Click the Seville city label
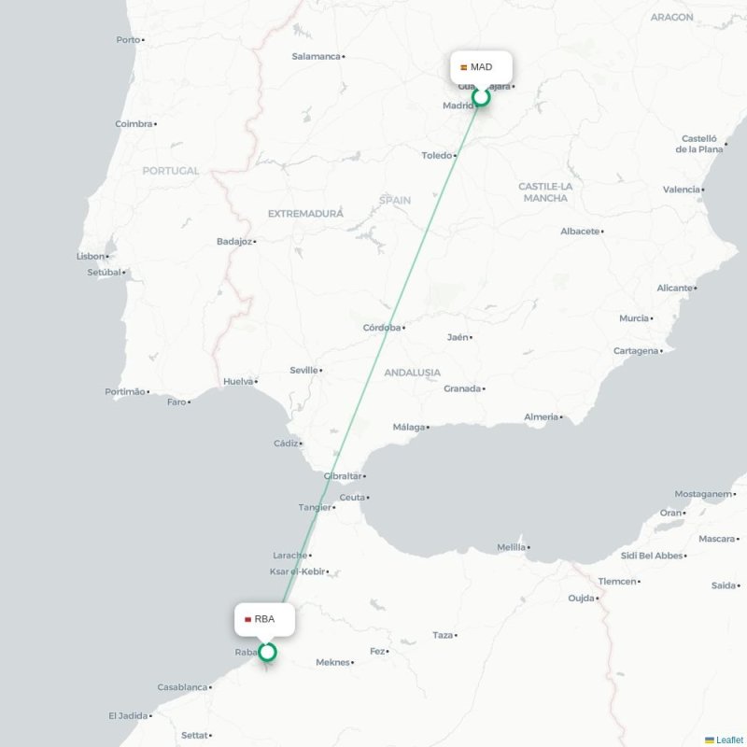Screen dimensions: 747x747 point(304,370)
